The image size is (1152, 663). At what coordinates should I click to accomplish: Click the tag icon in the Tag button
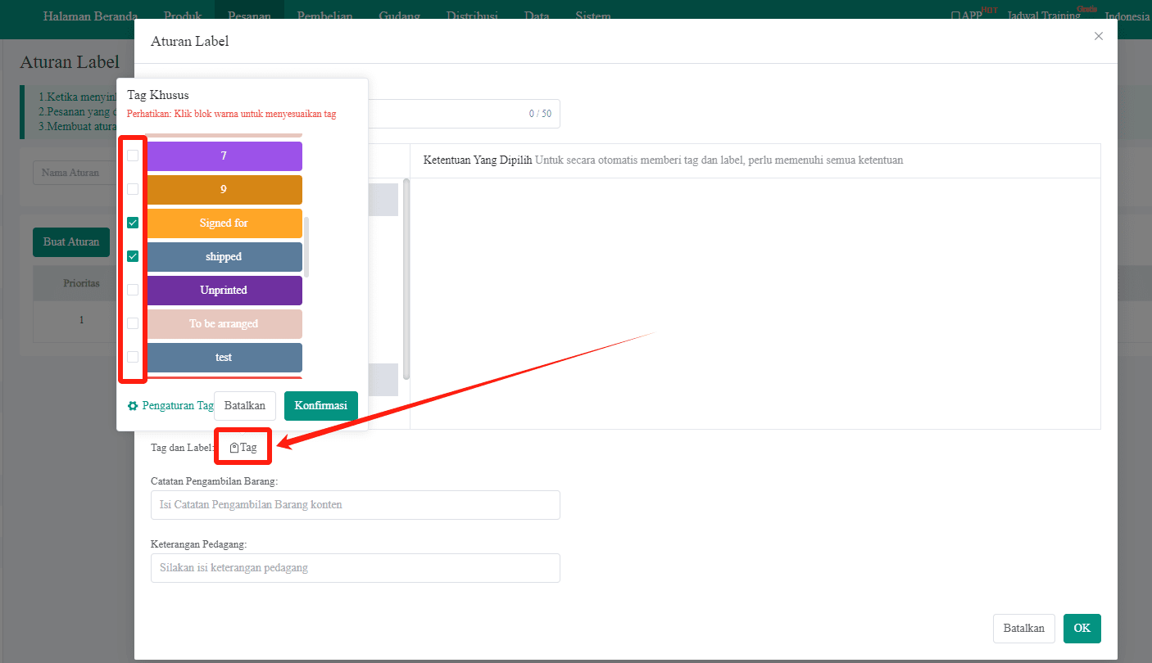pos(234,448)
